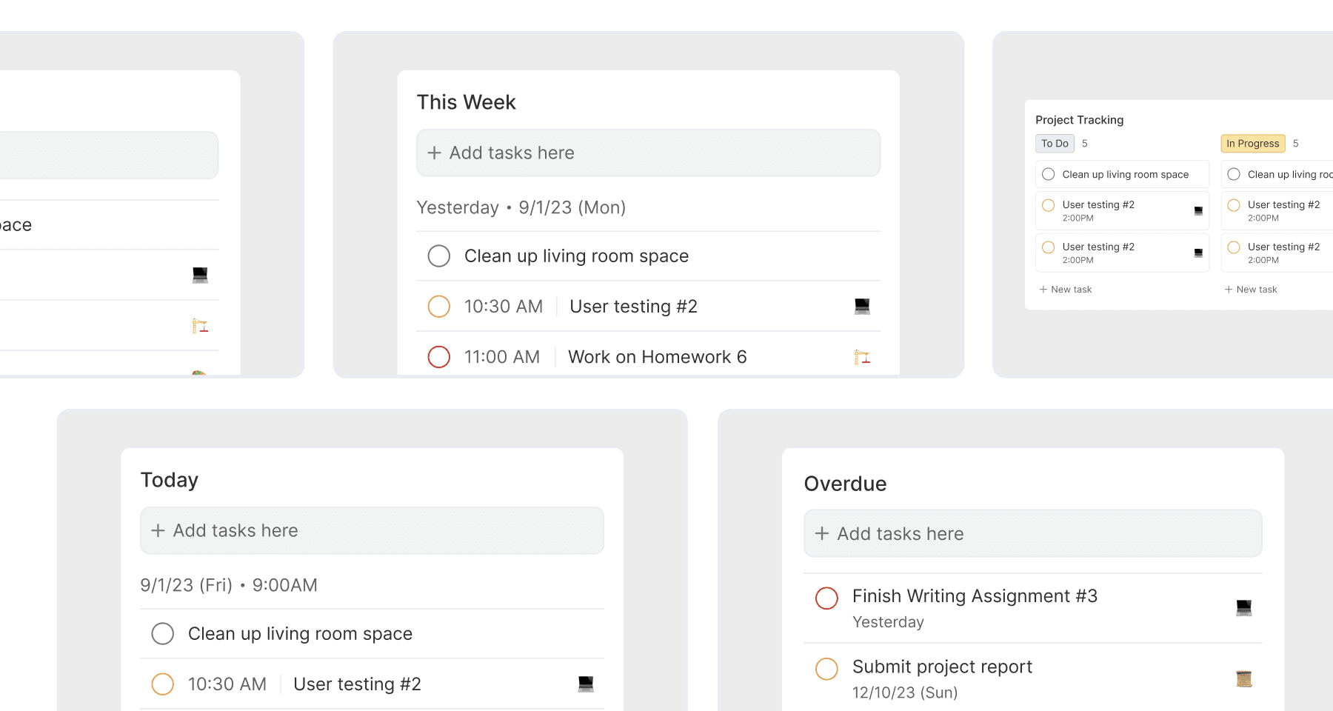Click plus icon in Overdue add tasks field

tap(822, 533)
